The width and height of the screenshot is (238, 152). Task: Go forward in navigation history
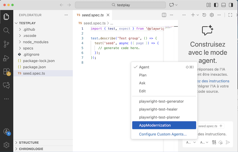coord(69,5)
